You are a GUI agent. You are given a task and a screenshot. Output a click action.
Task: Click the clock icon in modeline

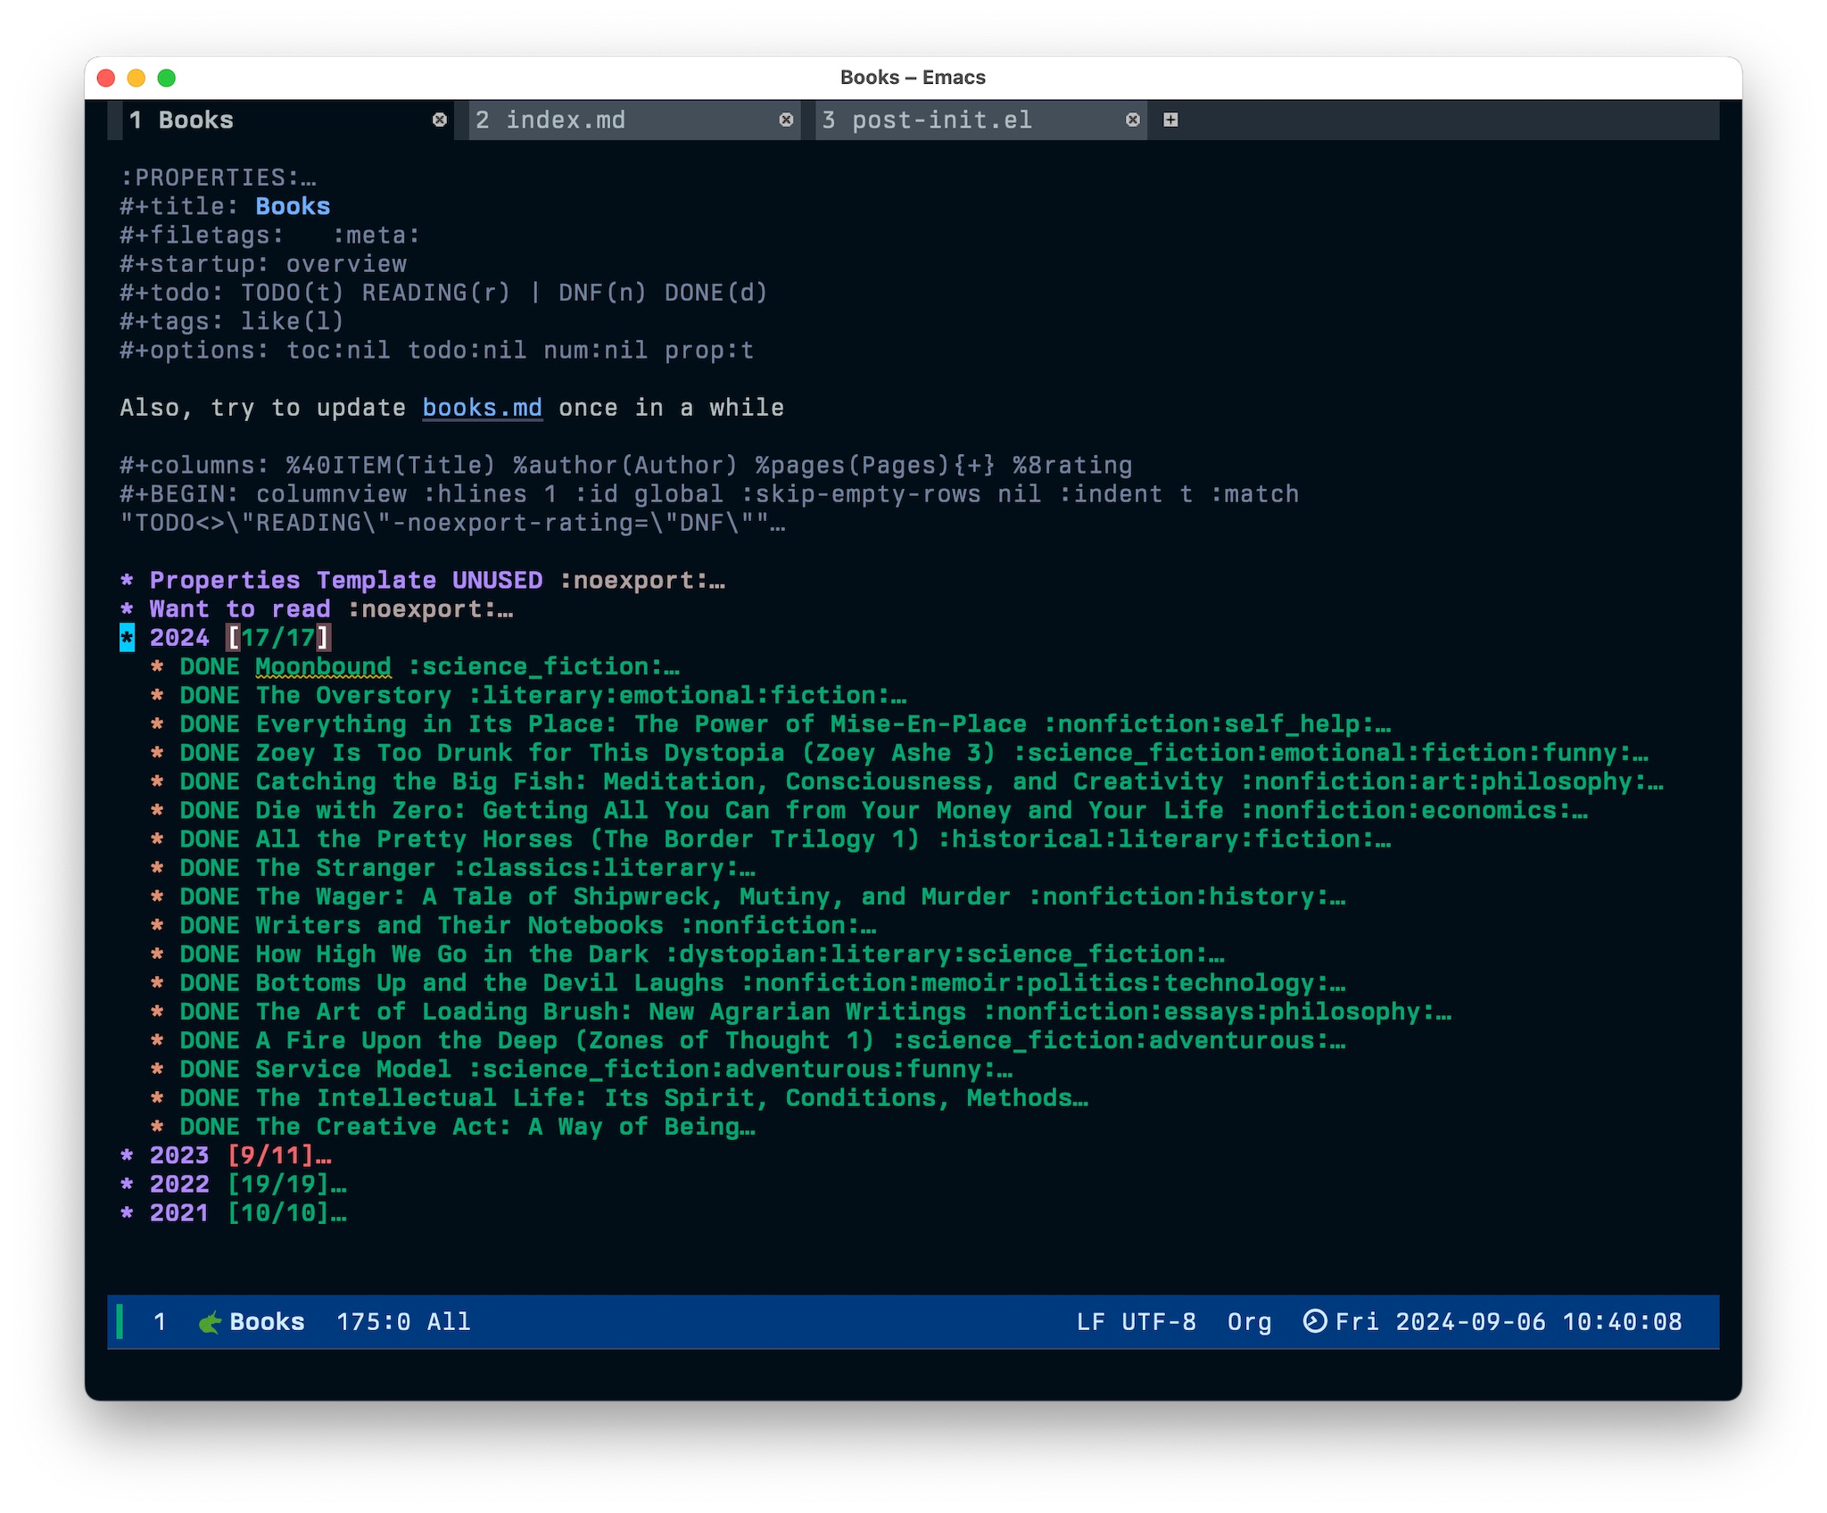tap(1314, 1321)
